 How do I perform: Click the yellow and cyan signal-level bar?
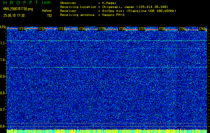point(107,131)
